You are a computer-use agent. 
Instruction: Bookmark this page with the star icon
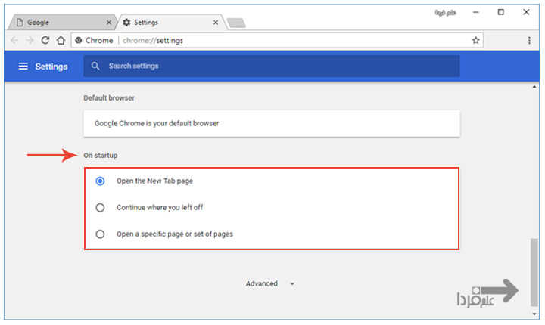pos(475,40)
